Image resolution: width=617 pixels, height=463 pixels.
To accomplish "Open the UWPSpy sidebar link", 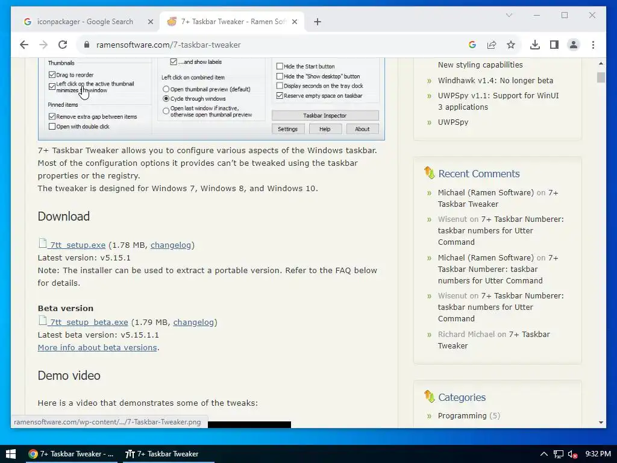I will coord(453,122).
